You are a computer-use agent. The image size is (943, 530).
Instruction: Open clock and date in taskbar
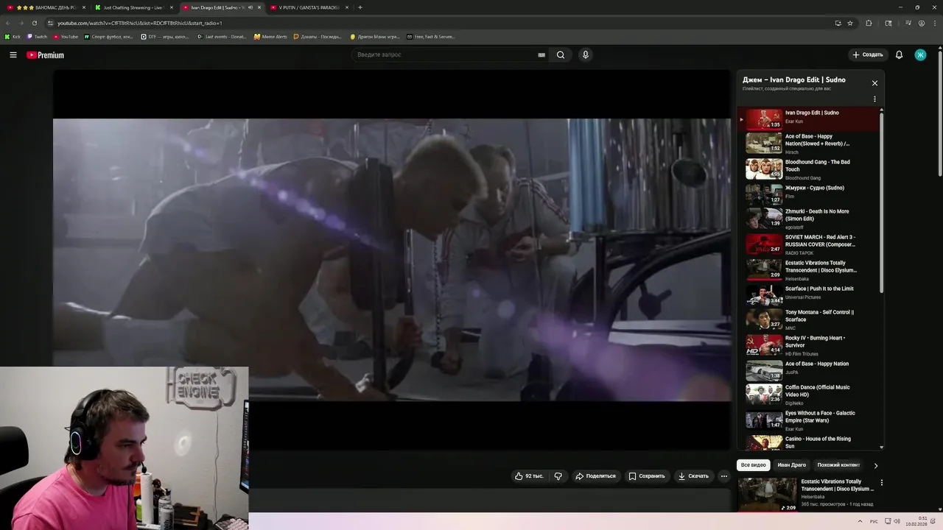[916, 521]
